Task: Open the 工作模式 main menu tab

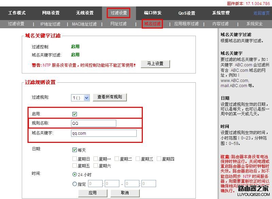Action: (x=17, y=13)
